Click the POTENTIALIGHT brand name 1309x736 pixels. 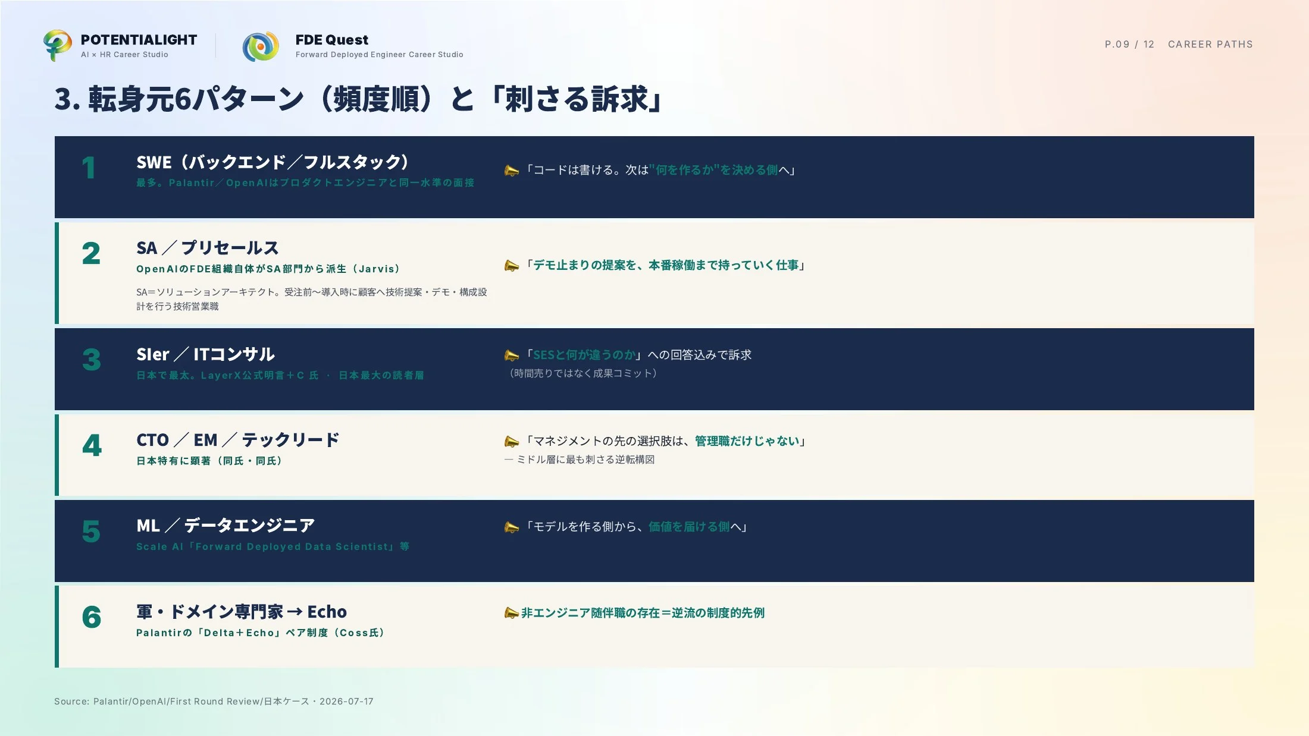click(x=139, y=40)
